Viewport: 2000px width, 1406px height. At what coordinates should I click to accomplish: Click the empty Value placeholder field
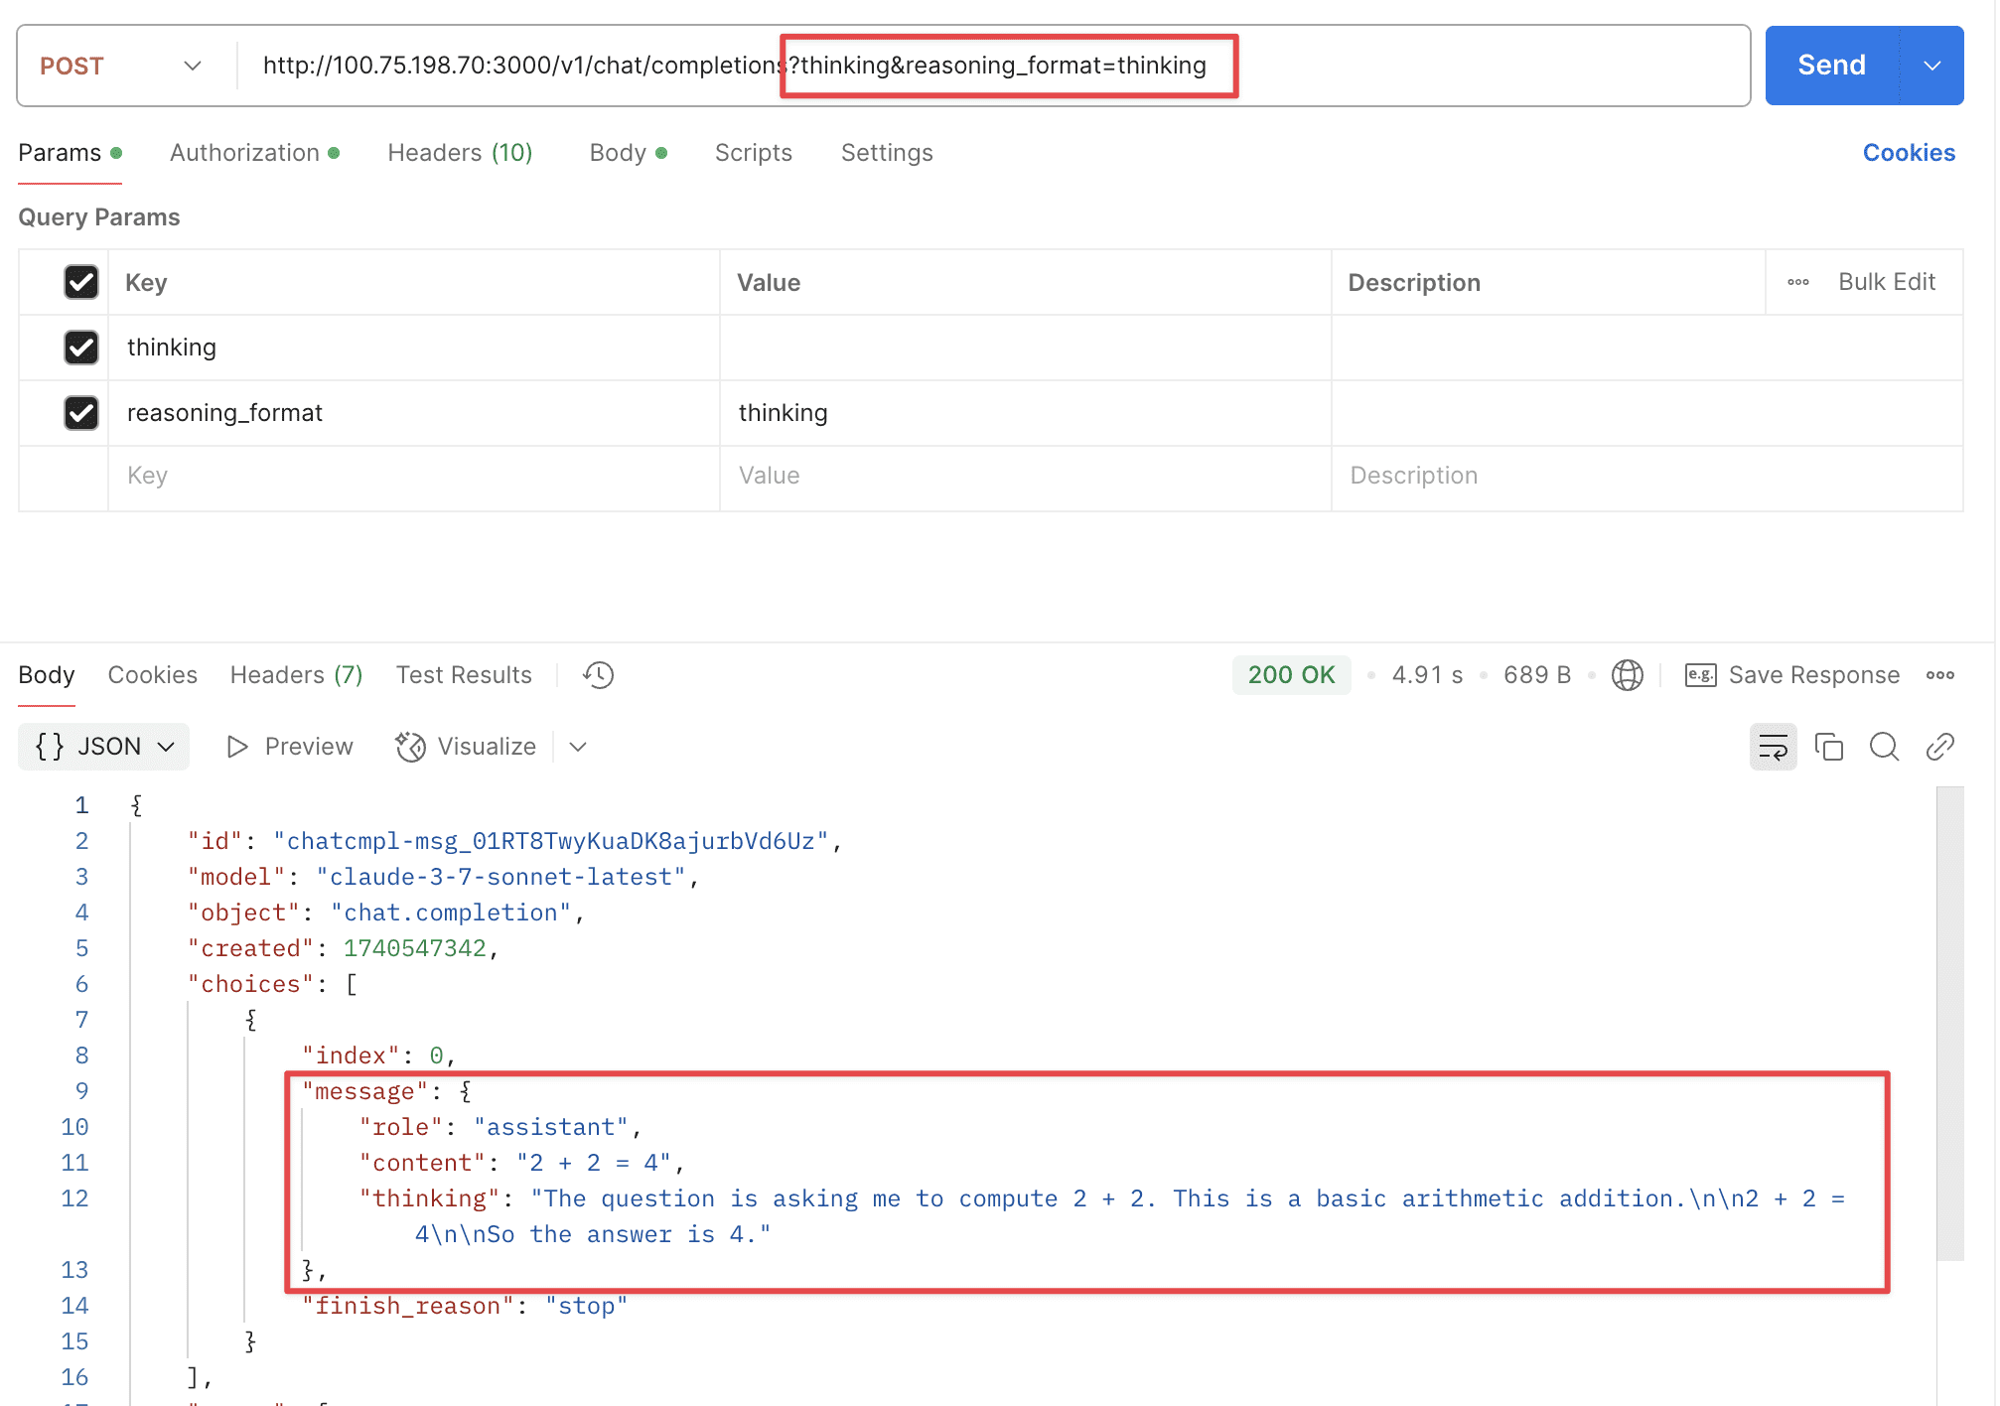1025,476
